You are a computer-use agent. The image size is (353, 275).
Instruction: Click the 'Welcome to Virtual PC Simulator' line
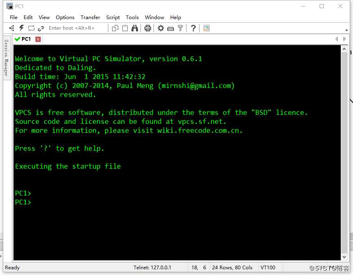click(109, 59)
